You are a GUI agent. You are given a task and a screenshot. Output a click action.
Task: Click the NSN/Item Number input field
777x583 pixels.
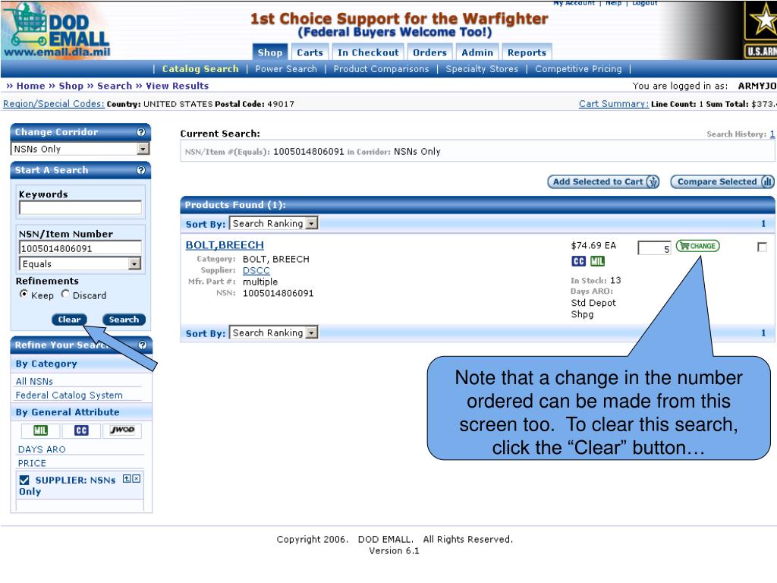coord(80,248)
